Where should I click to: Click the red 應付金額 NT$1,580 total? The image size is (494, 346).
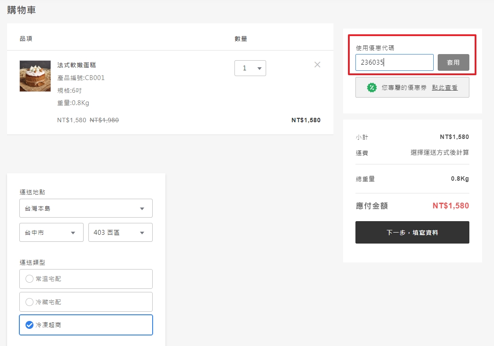(x=450, y=206)
